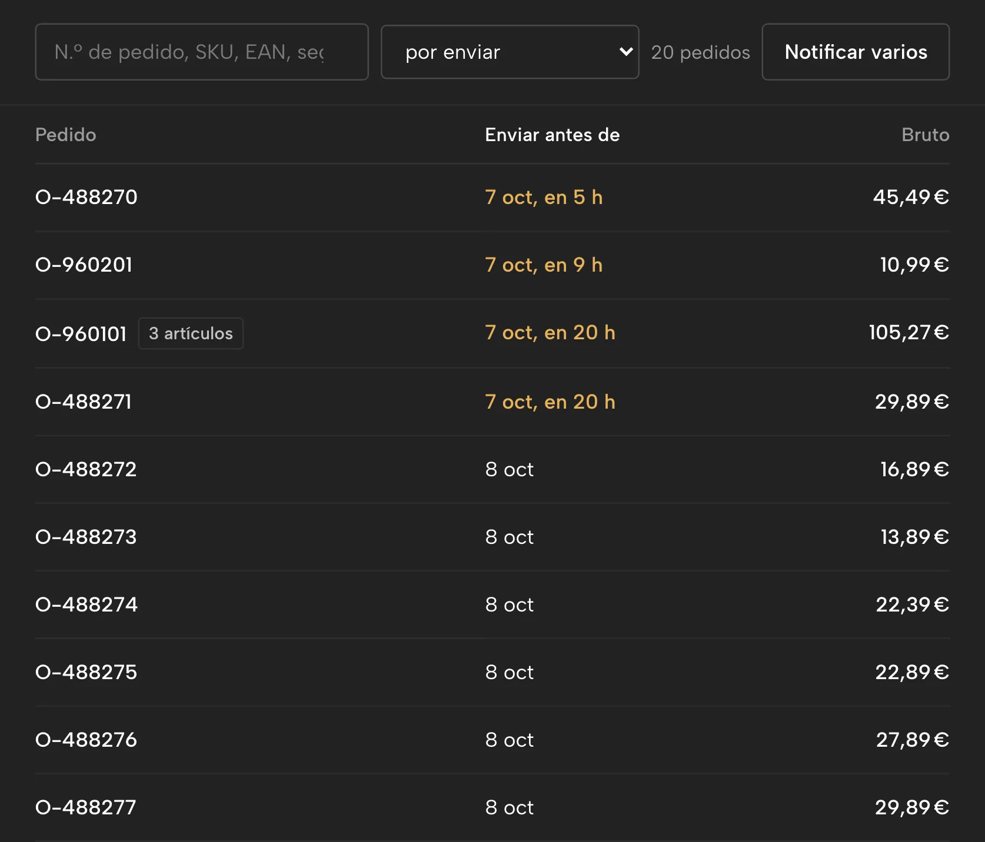Sort by Enviar antes de column header
The image size is (985, 842).
coord(553,135)
